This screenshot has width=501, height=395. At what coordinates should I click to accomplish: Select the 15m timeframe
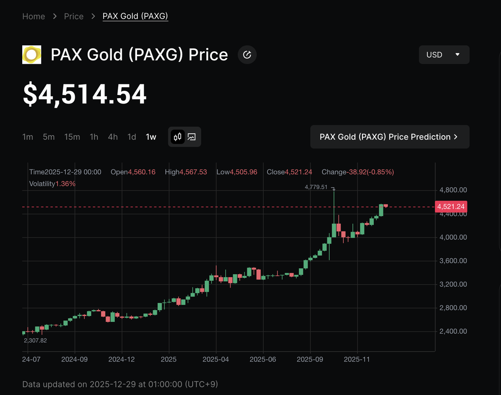tap(72, 137)
